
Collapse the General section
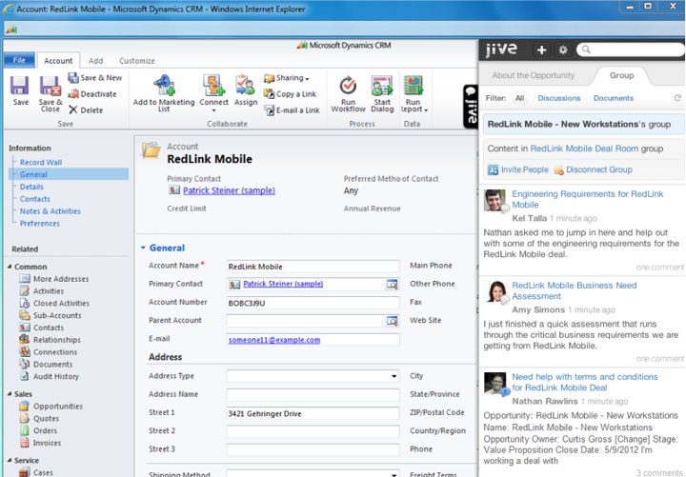click(143, 248)
